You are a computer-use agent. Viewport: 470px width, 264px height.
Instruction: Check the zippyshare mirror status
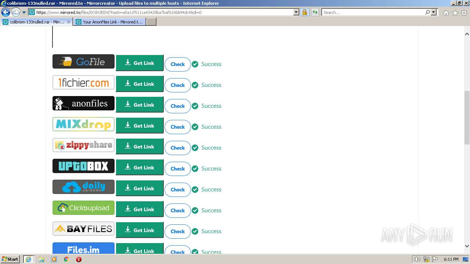178,148
